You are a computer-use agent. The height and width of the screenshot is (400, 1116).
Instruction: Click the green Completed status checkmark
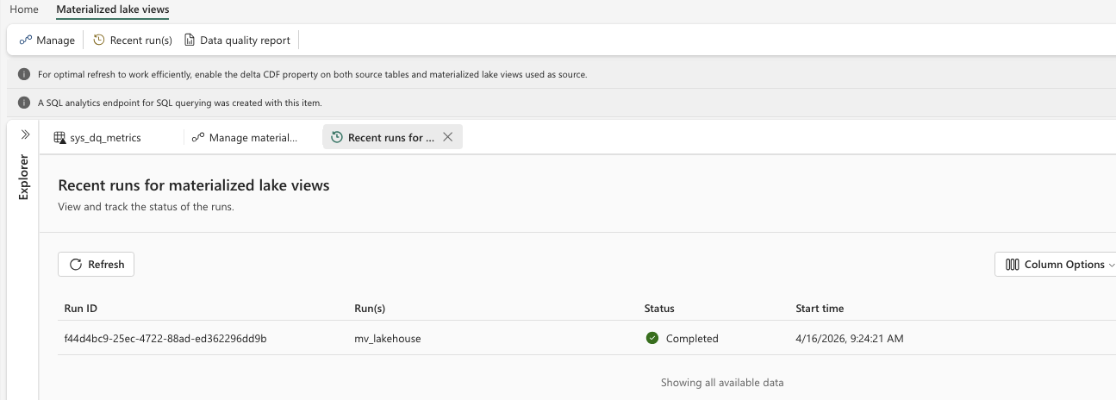(652, 339)
